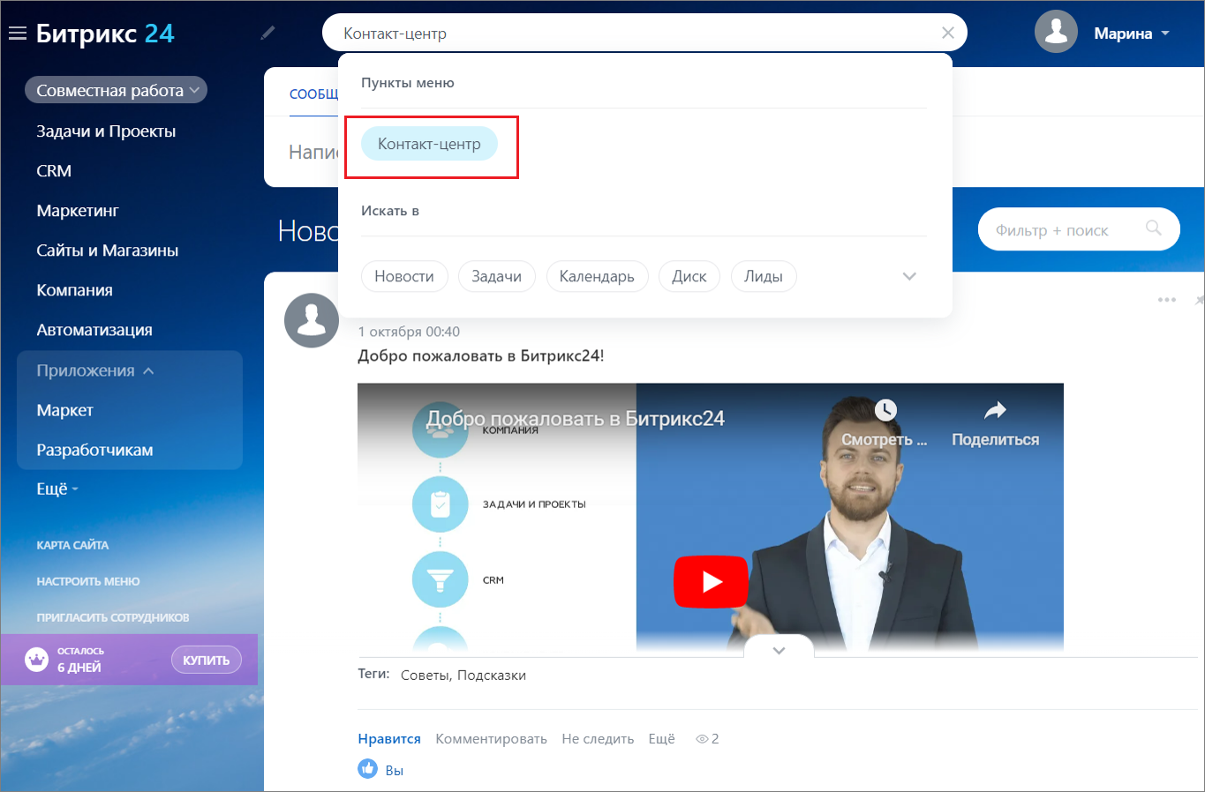Click the КУПИТЬ button

[x=207, y=660]
